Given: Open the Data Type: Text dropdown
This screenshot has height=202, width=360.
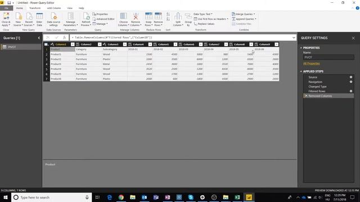Looking at the screenshot, I should point(203,14).
